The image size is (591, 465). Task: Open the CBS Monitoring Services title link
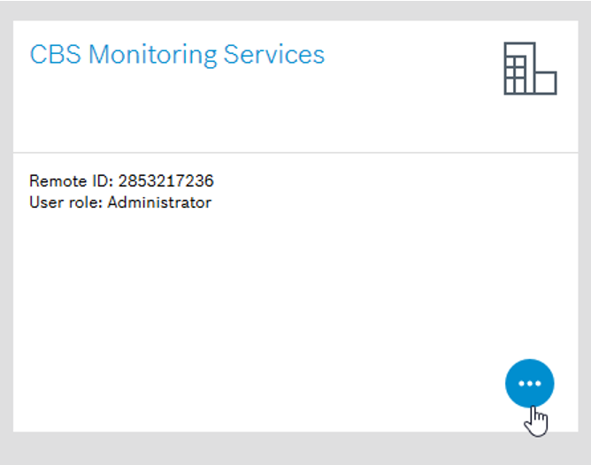pos(177,55)
